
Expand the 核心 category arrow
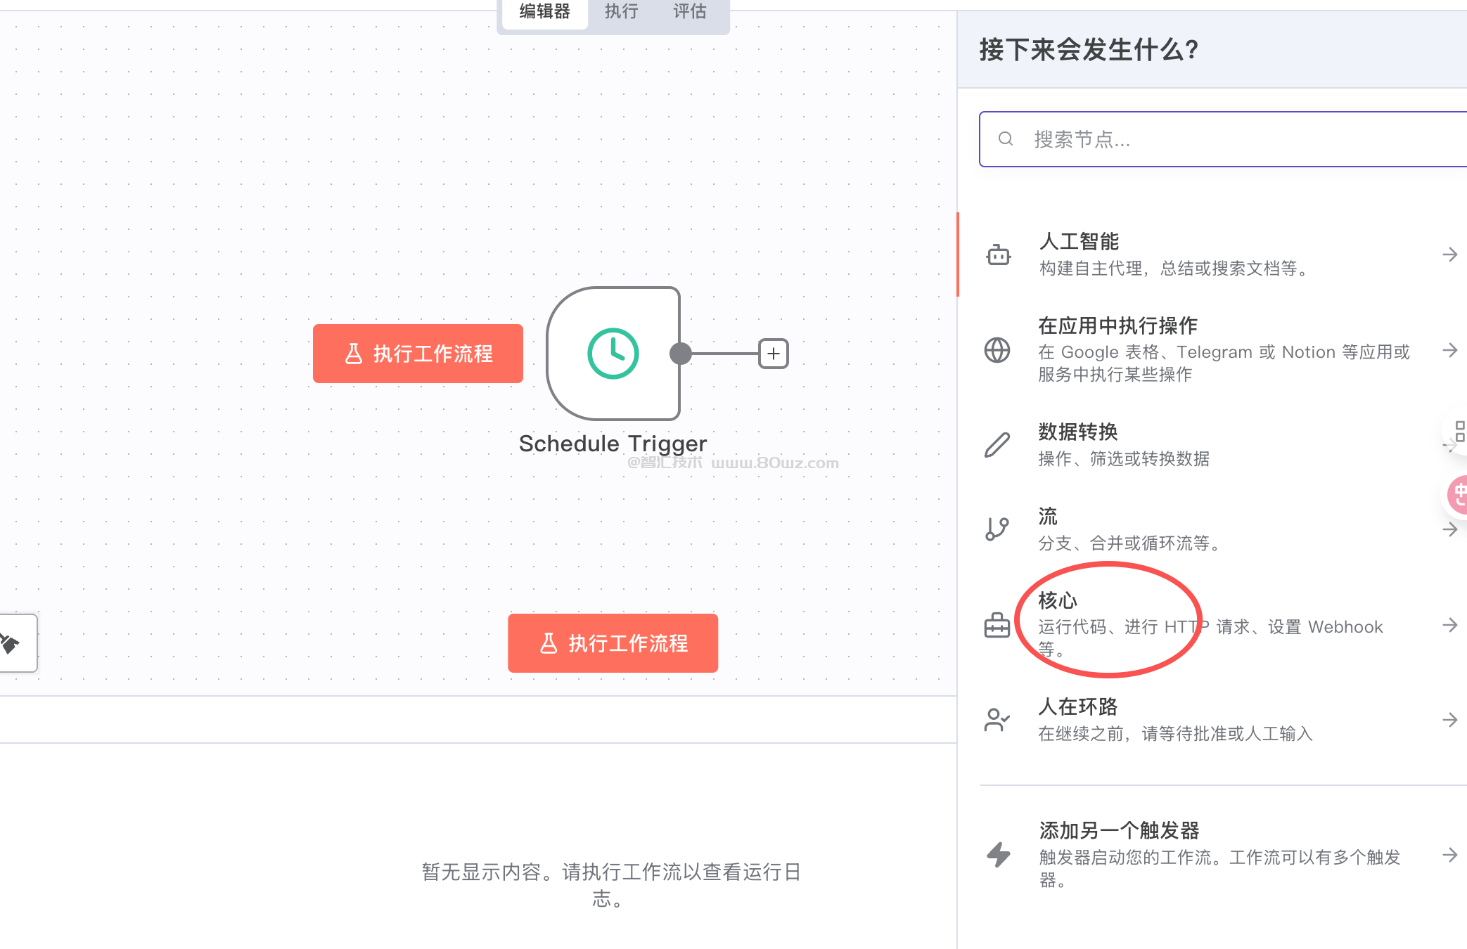tap(1449, 625)
